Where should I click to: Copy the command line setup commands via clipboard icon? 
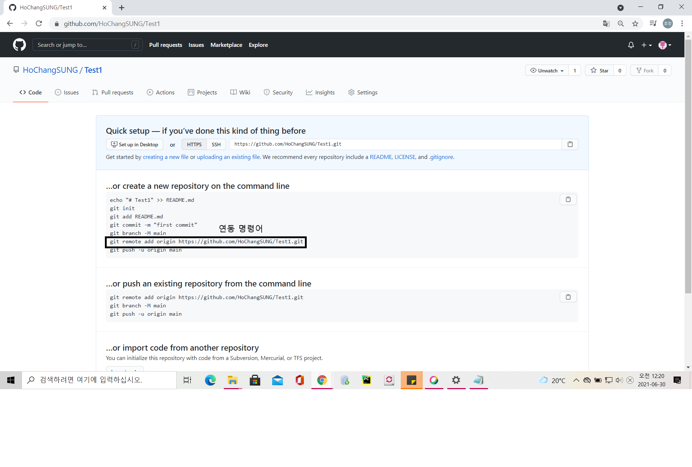(x=568, y=199)
